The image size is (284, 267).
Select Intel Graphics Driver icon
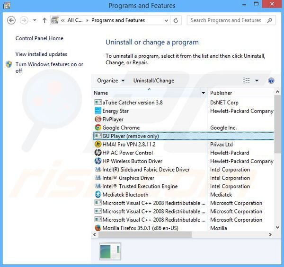point(98,178)
